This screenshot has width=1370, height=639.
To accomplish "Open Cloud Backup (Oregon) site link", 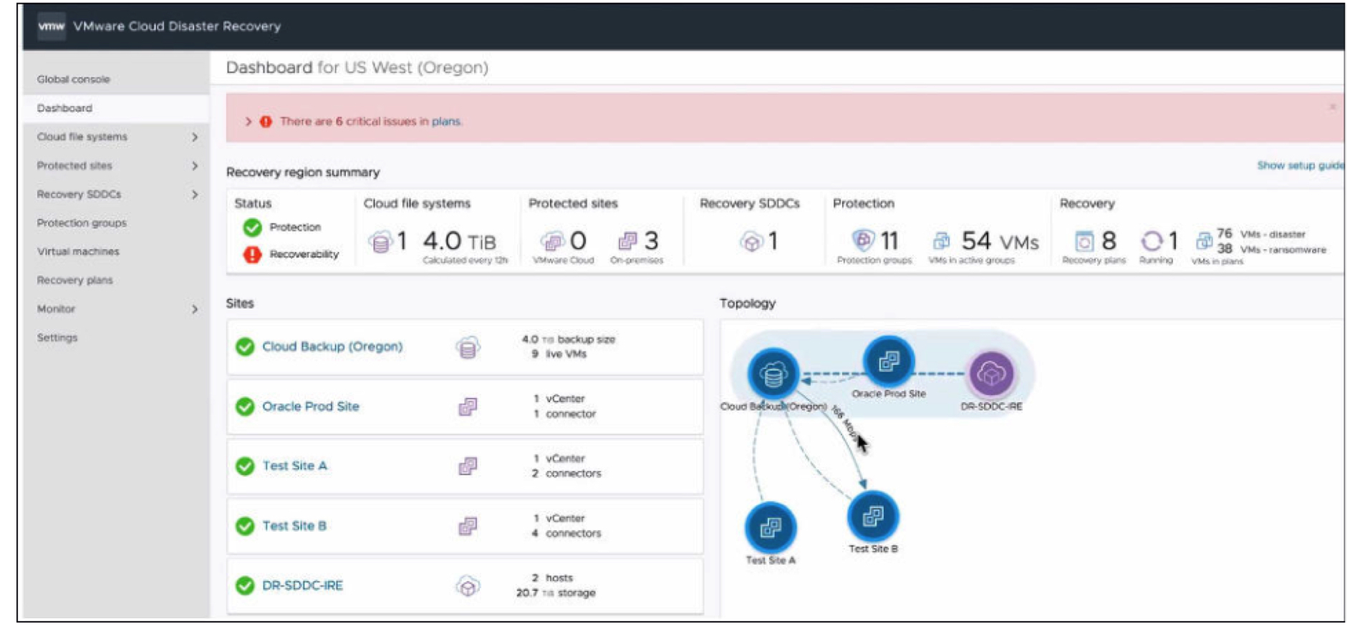I will click(x=332, y=347).
